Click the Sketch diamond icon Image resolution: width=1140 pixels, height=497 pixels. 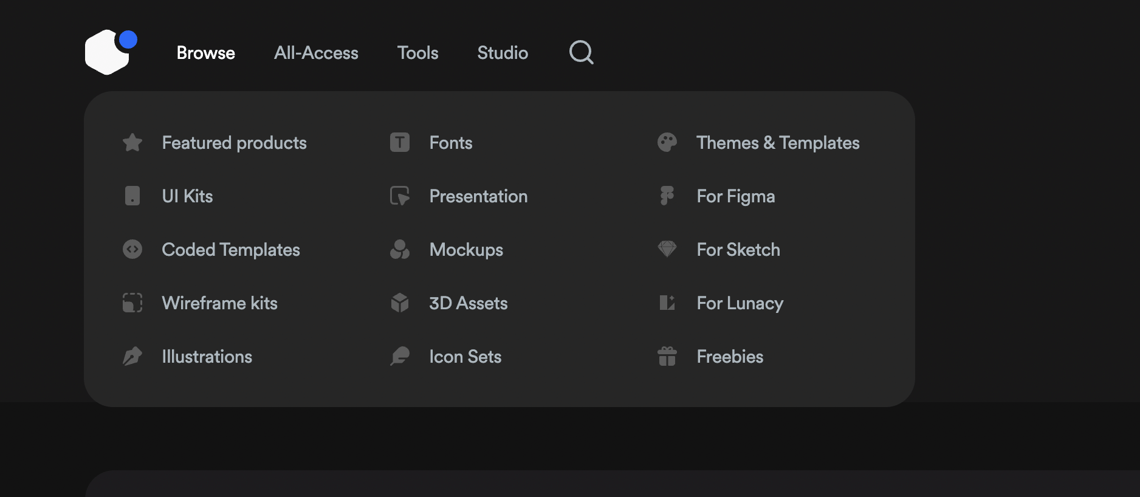tap(667, 249)
